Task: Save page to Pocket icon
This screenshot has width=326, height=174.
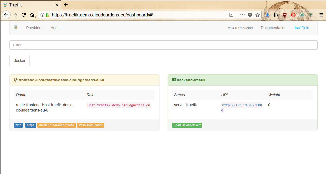Action: point(250,15)
